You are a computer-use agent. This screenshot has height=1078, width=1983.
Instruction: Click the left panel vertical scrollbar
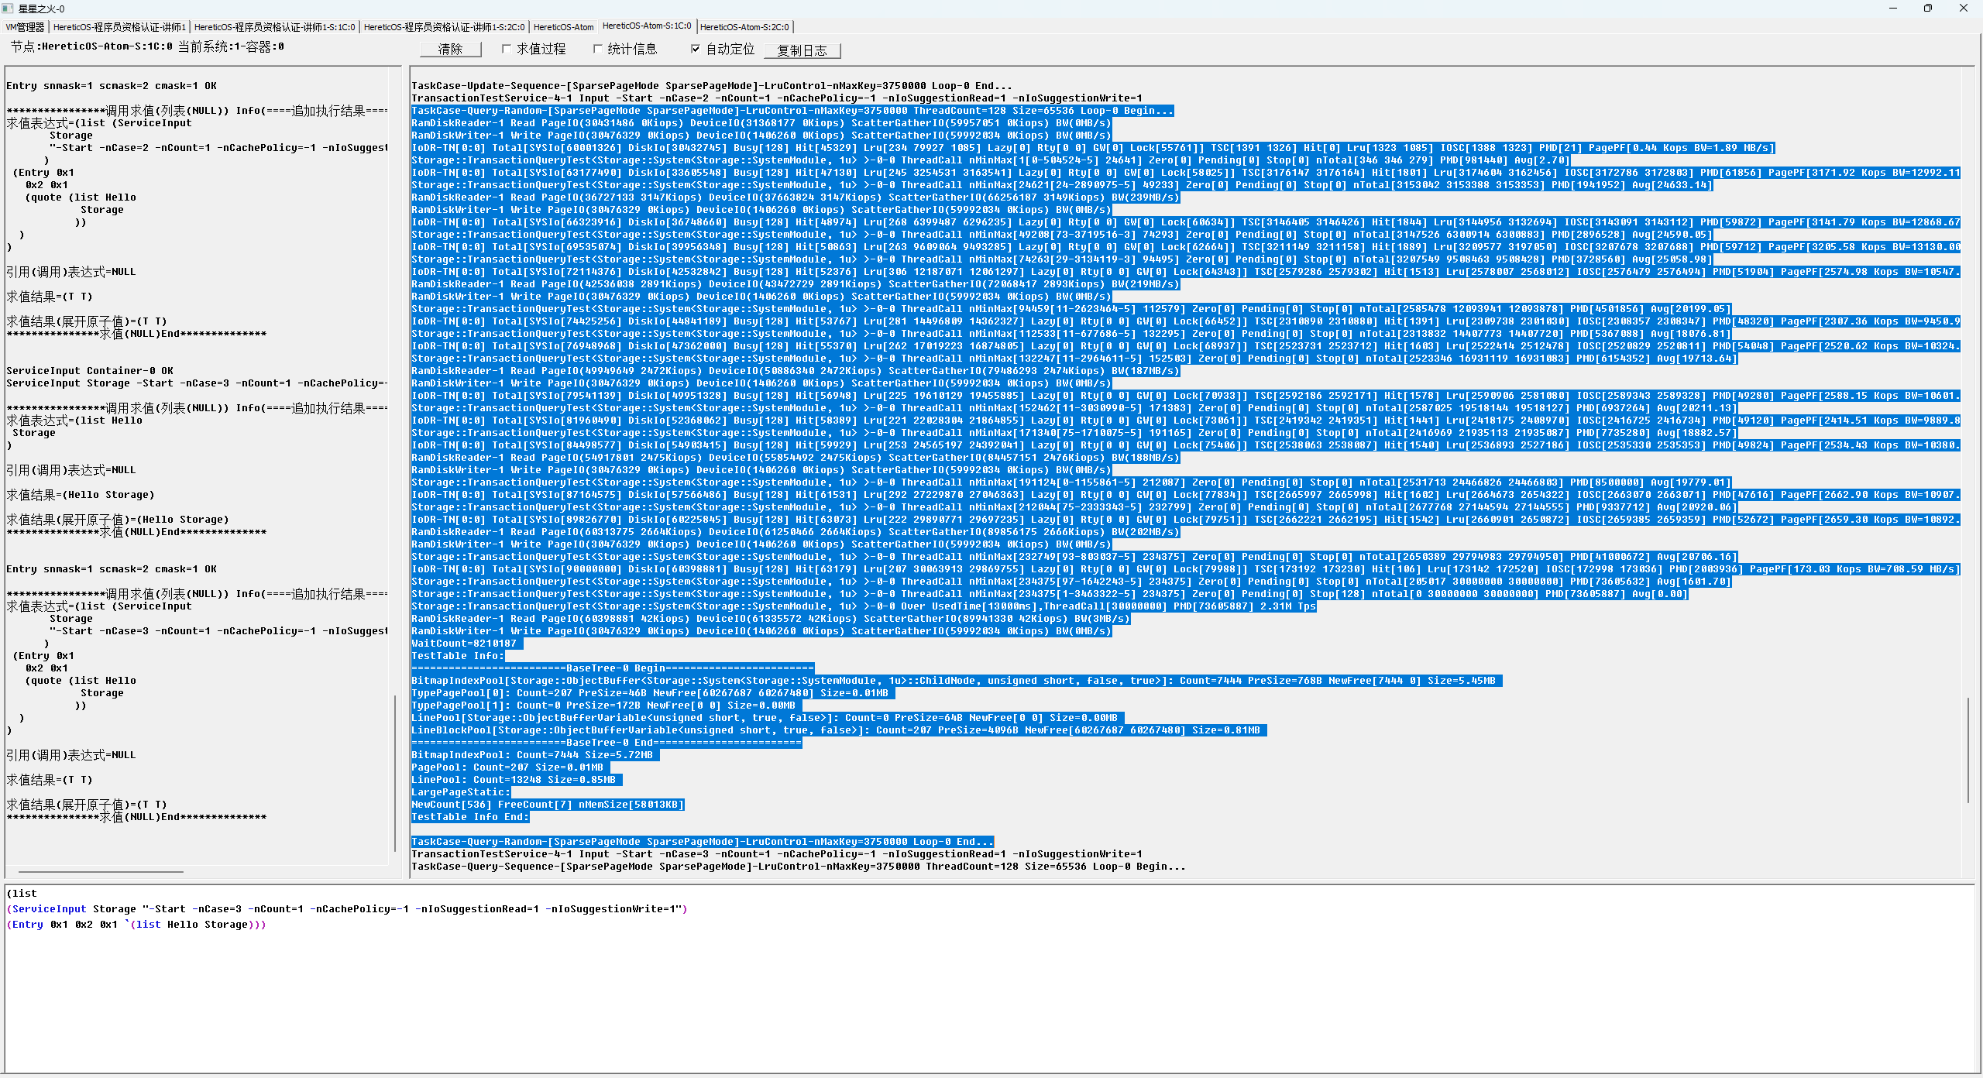[395, 774]
